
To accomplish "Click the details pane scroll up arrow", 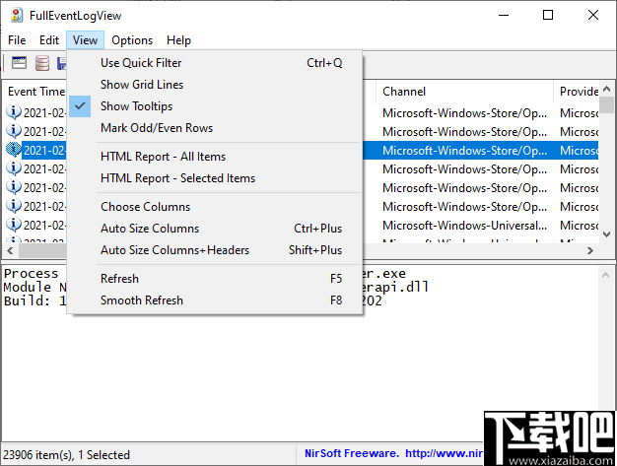I will (605, 275).
